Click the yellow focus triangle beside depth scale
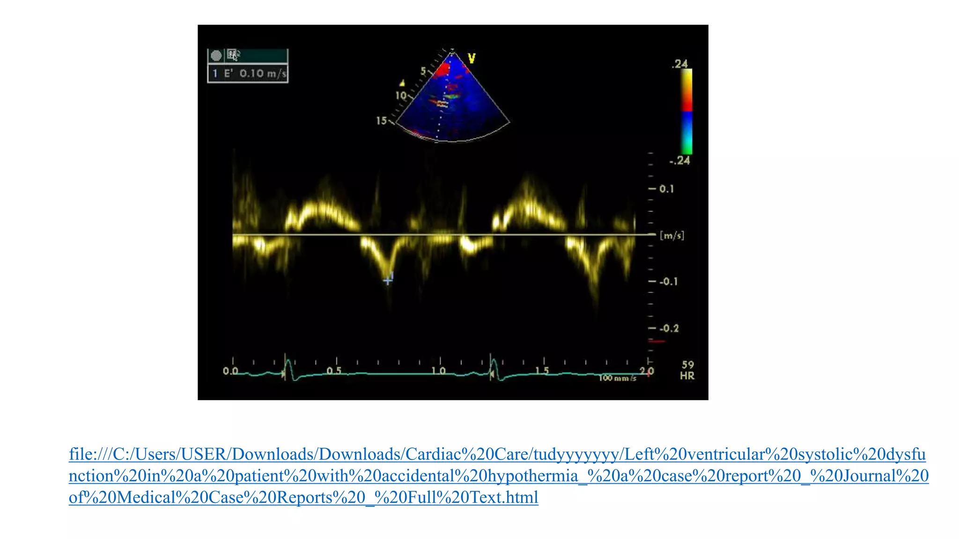This screenshot has width=959, height=539. pyautogui.click(x=402, y=83)
